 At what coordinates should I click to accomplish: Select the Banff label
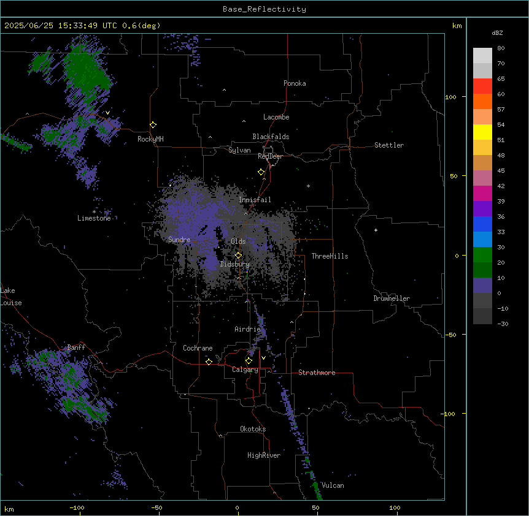click(x=76, y=347)
